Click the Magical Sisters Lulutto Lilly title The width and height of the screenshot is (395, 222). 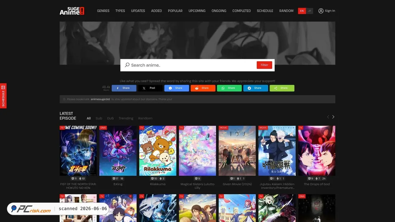(x=197, y=186)
